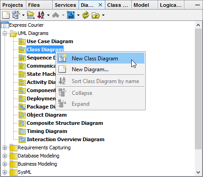
Task: Click the Composite Structure Diagram icon
Action: 22,123
